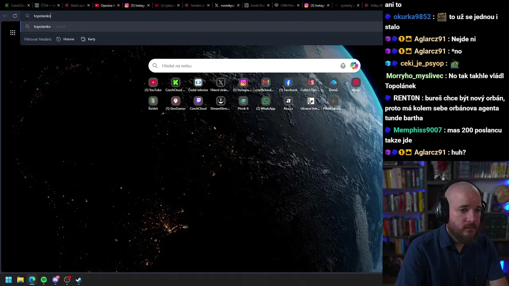Open the Instagram shortcut tile
This screenshot has width=509, height=286.
point(243,85)
